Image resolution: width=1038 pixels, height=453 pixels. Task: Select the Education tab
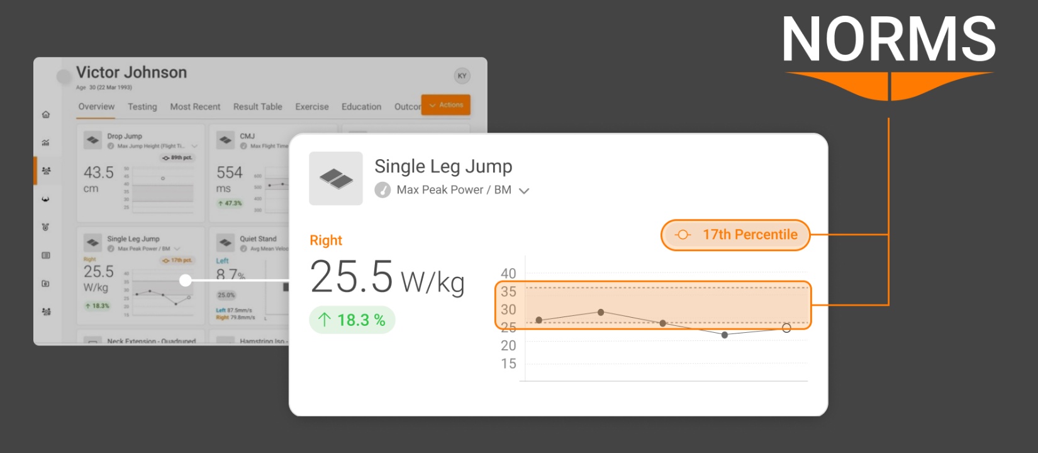[361, 107]
